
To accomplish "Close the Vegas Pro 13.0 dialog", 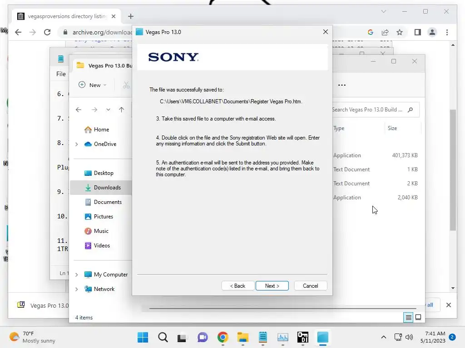I will [x=325, y=32].
